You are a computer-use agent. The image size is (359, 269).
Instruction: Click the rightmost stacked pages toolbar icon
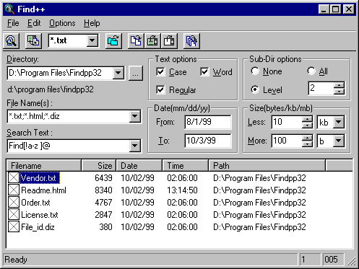click(191, 41)
